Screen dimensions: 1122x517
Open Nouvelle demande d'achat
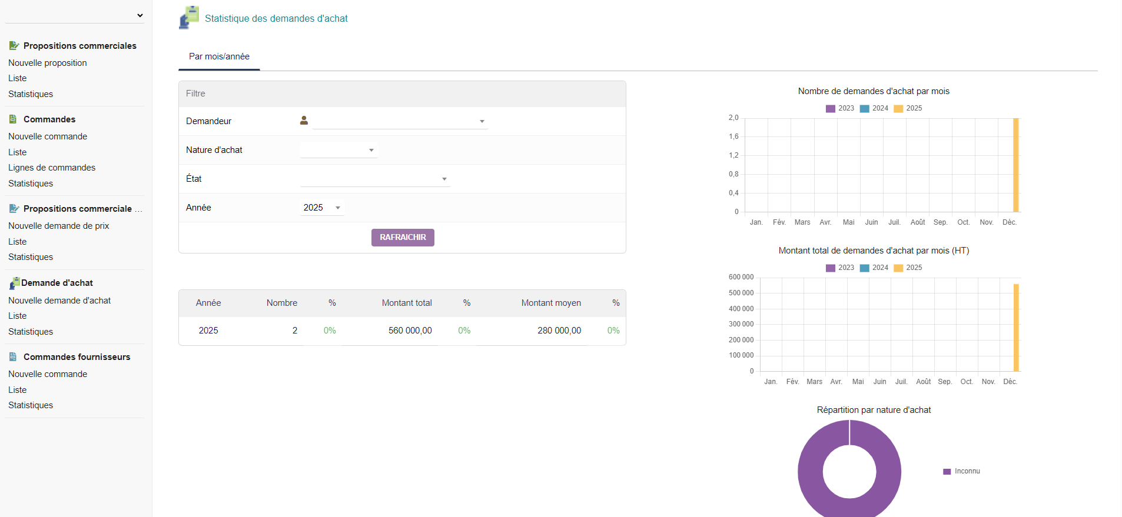coord(59,301)
